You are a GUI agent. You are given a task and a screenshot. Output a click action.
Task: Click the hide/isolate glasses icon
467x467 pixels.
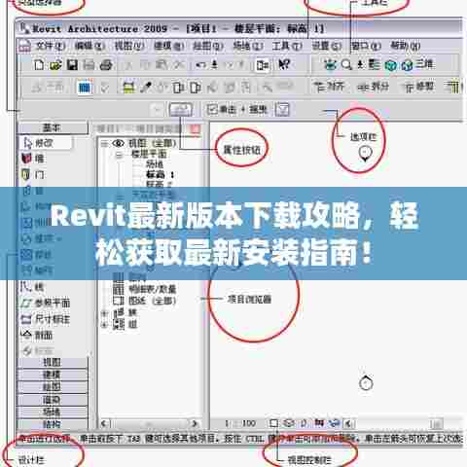[334, 423]
